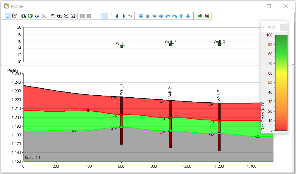Click the zoom to previous extent magnifier
Image resolution: width=296 pixels, height=174 pixels.
tap(73, 16)
